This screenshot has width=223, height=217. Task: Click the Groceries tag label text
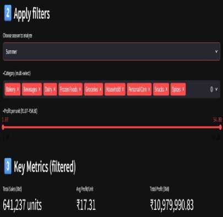[x=91, y=89]
